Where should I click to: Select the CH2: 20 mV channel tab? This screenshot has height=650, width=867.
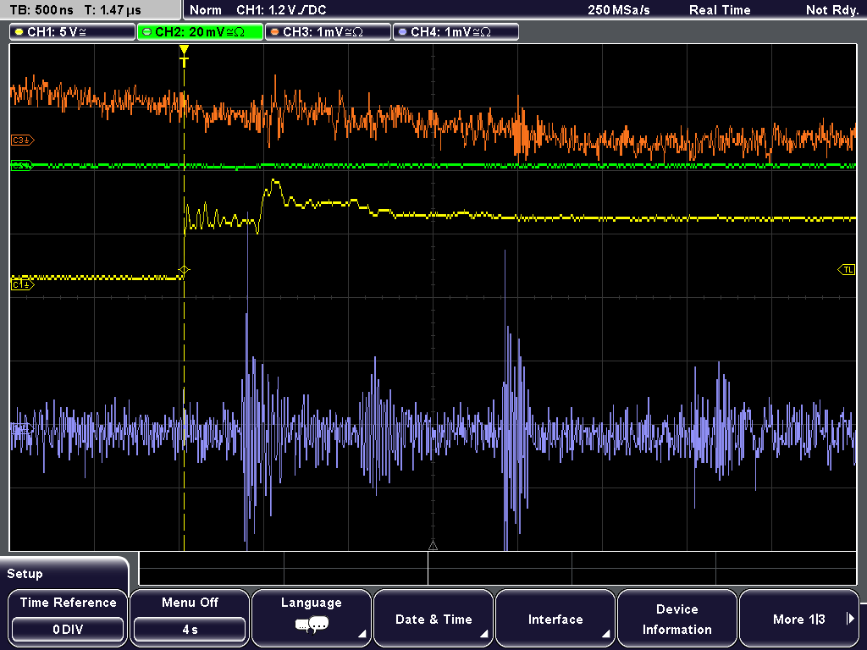[200, 32]
